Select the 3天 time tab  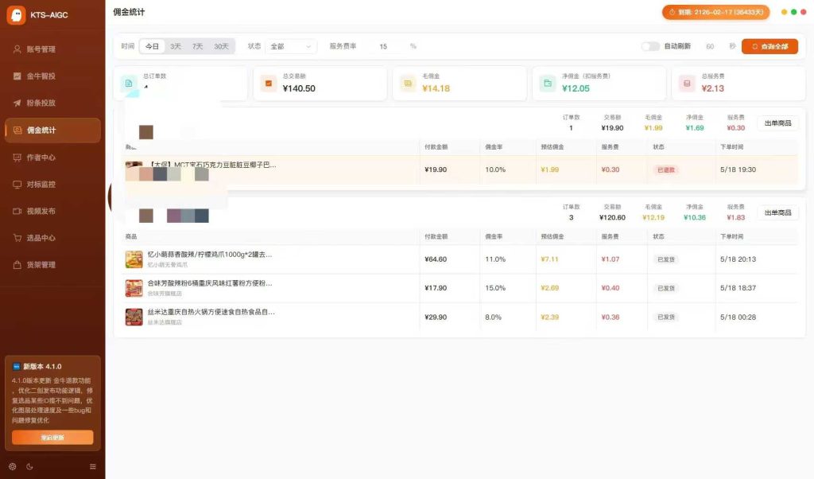(x=176, y=46)
